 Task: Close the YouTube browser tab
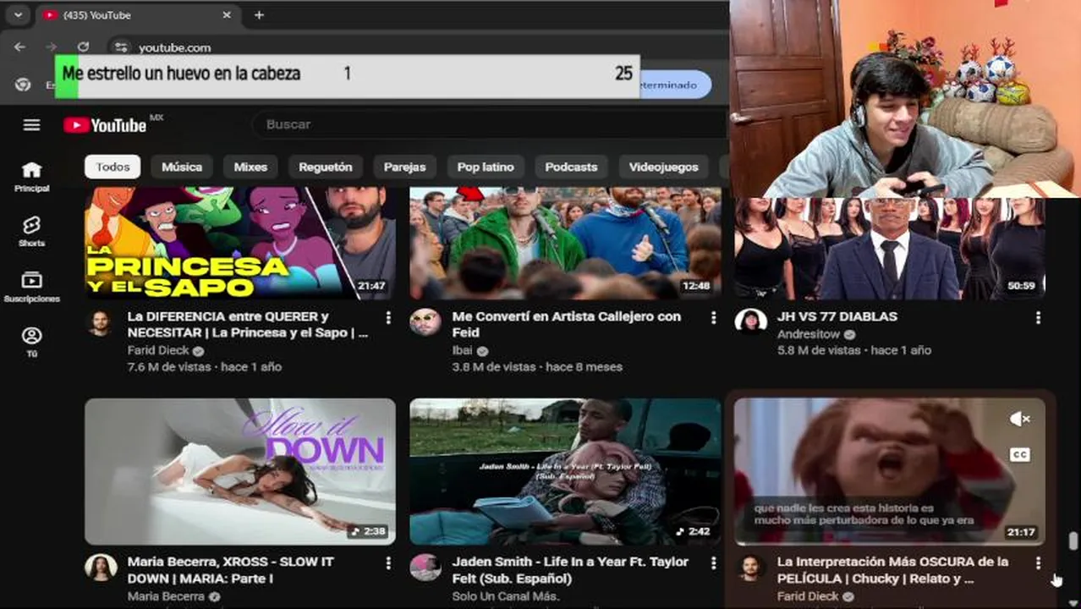[x=227, y=15]
